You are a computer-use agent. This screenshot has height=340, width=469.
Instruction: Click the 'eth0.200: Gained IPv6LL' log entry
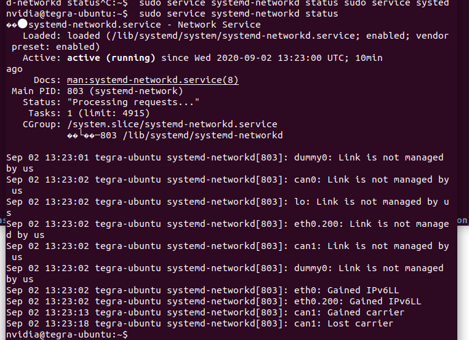[x=214, y=301]
